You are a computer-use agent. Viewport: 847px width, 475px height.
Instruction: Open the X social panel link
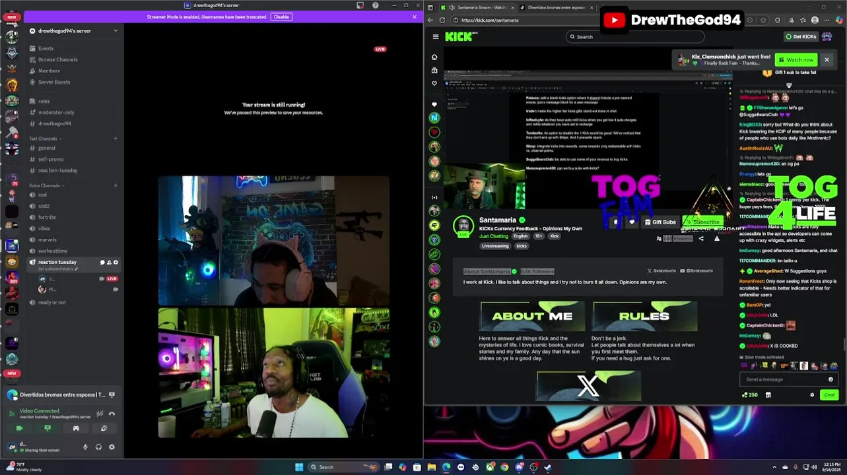(x=588, y=386)
